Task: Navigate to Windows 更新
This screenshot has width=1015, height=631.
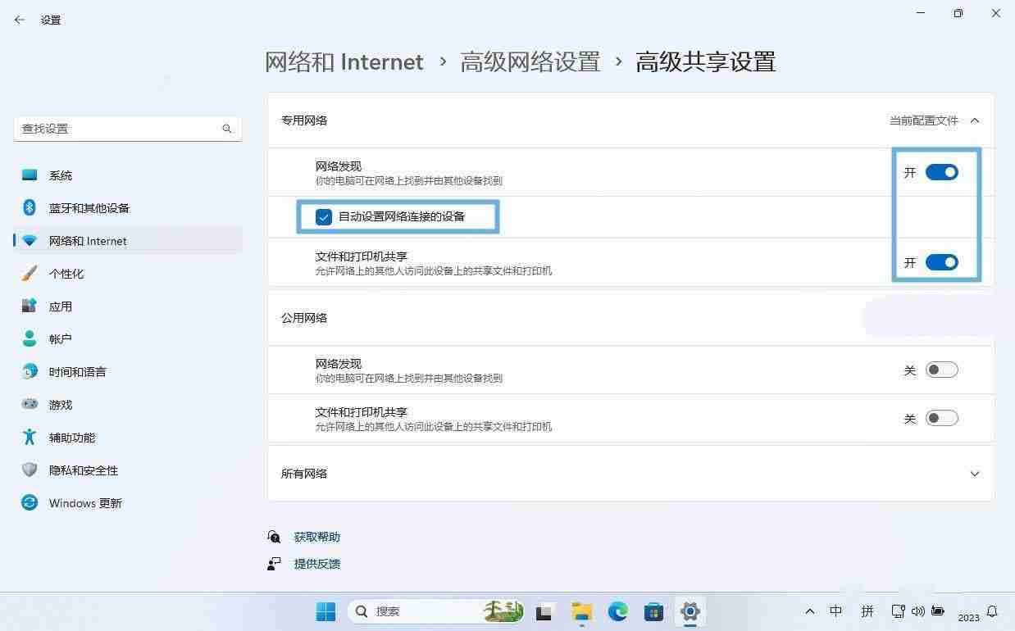Action: [x=84, y=502]
